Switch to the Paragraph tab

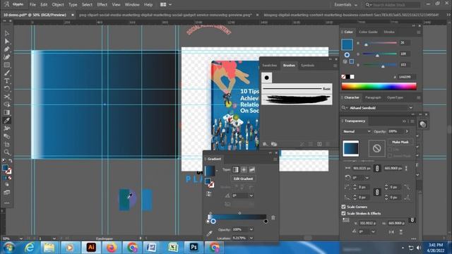(x=373, y=97)
